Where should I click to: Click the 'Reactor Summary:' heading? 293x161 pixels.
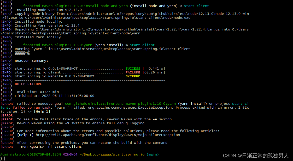point(31,61)
